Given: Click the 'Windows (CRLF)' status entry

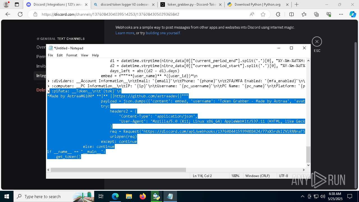Looking at the screenshot, I should pyautogui.click(x=257, y=176).
